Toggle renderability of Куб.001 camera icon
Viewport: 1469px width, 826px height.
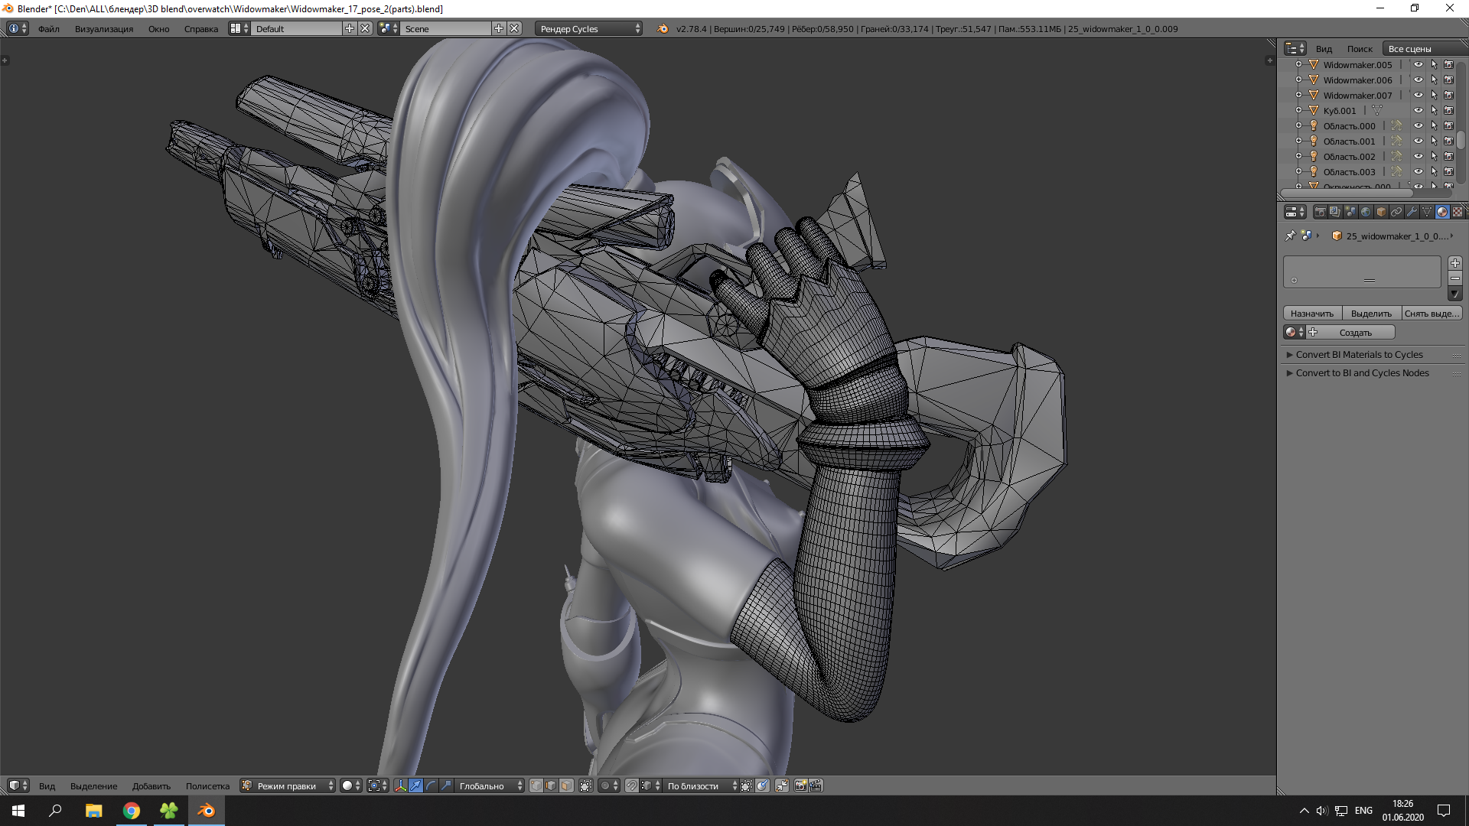click(x=1448, y=111)
